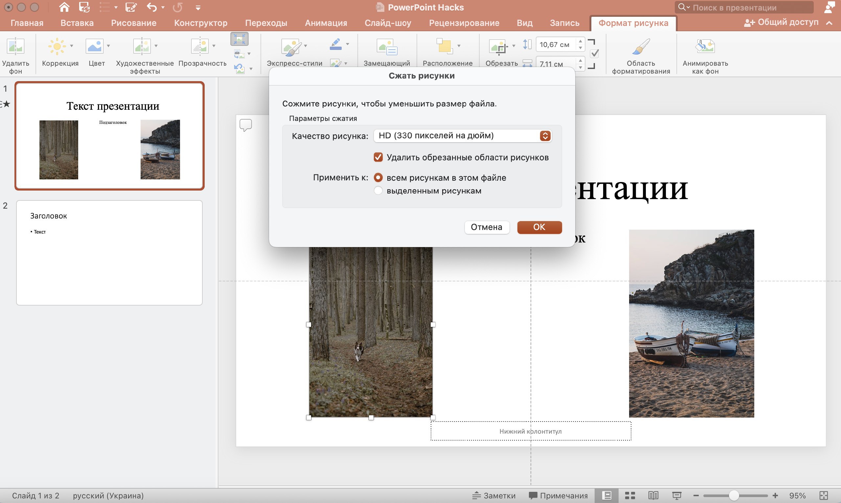This screenshot has height=503, width=841.
Task: Open the 'Качество рисунка' quality dropdown
Action: 463,136
